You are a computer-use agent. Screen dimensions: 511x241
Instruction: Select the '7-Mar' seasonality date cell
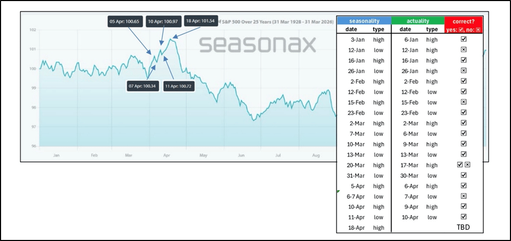pos(358,133)
